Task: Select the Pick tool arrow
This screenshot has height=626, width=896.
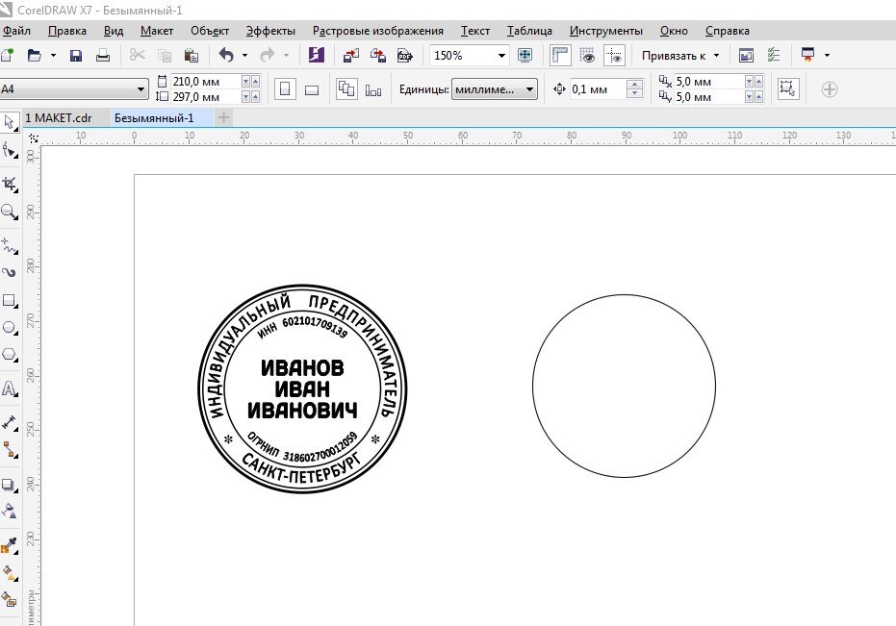Action: click(x=9, y=122)
